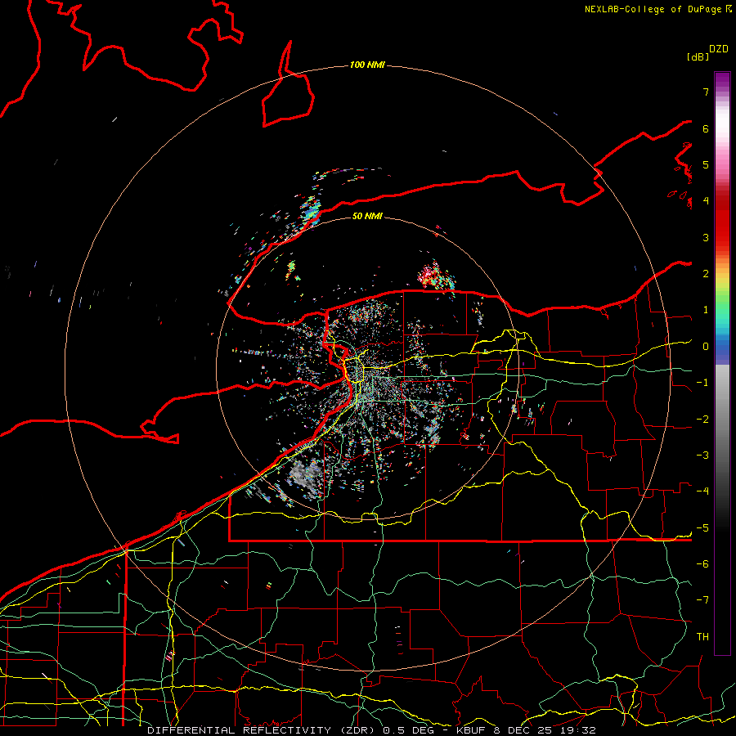Click the 7 tick label on the scale
This screenshot has width=736, height=736.
(705, 92)
